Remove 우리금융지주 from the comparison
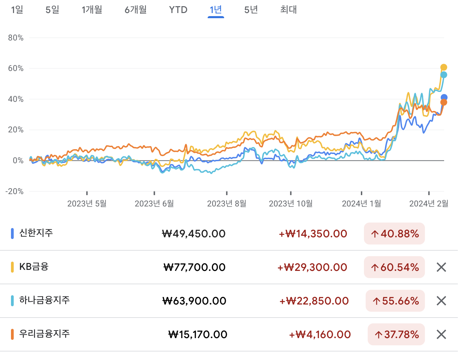This screenshot has height=358, width=464. (441, 334)
